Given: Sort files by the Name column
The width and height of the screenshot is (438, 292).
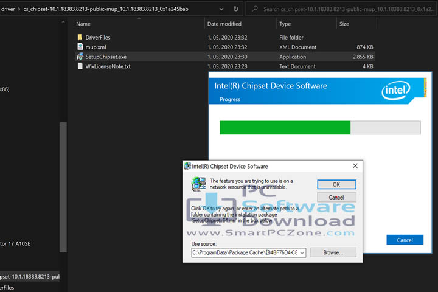Looking at the screenshot, I should 83,24.
